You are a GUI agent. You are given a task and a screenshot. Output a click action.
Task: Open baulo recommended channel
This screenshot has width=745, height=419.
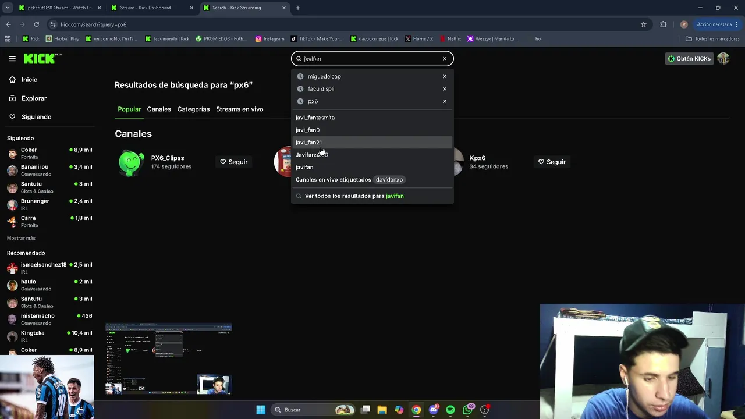(x=49, y=285)
